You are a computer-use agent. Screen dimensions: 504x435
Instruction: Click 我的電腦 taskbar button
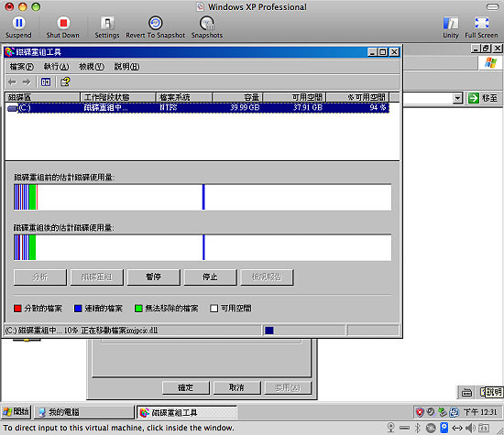pyautogui.click(x=84, y=412)
